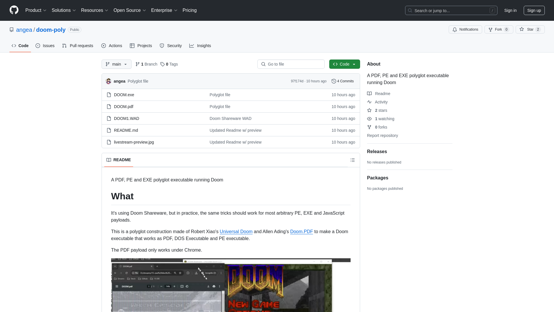
Task: Click the Notifications button
Action: (x=465, y=29)
